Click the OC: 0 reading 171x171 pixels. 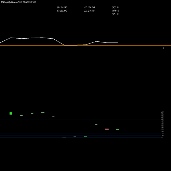coord(115,8)
